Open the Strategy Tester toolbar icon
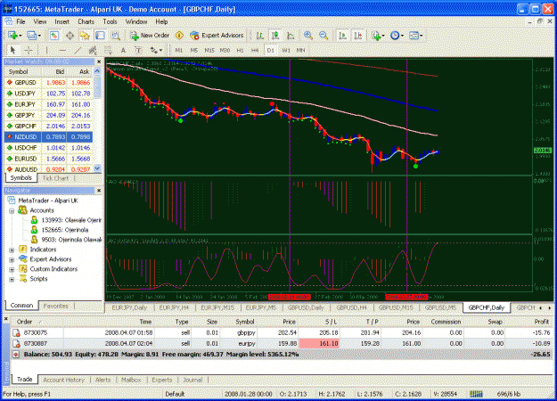557x401 pixels. (116, 35)
